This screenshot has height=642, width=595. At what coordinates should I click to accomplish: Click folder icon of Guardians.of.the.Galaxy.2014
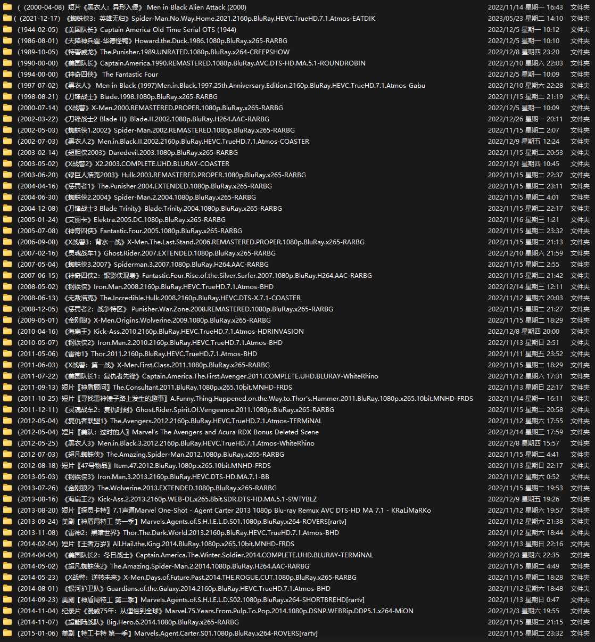pos(7,589)
